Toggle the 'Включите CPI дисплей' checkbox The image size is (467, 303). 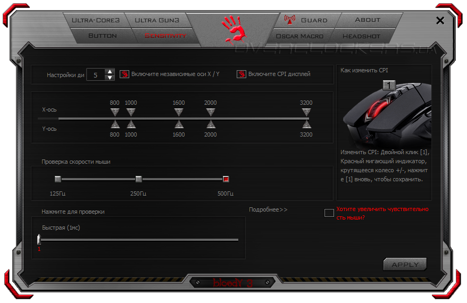click(x=241, y=74)
